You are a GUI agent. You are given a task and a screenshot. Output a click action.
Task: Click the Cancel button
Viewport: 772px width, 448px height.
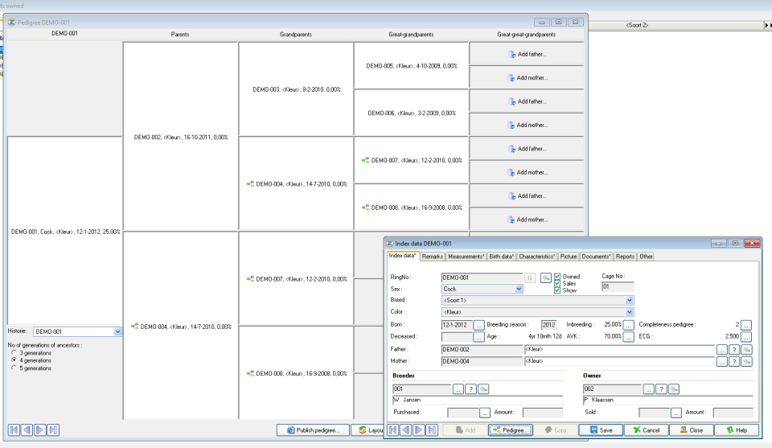tap(646, 430)
